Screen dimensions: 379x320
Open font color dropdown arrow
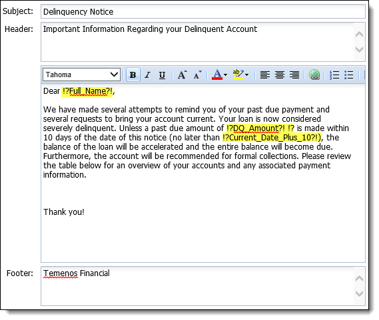(x=226, y=75)
